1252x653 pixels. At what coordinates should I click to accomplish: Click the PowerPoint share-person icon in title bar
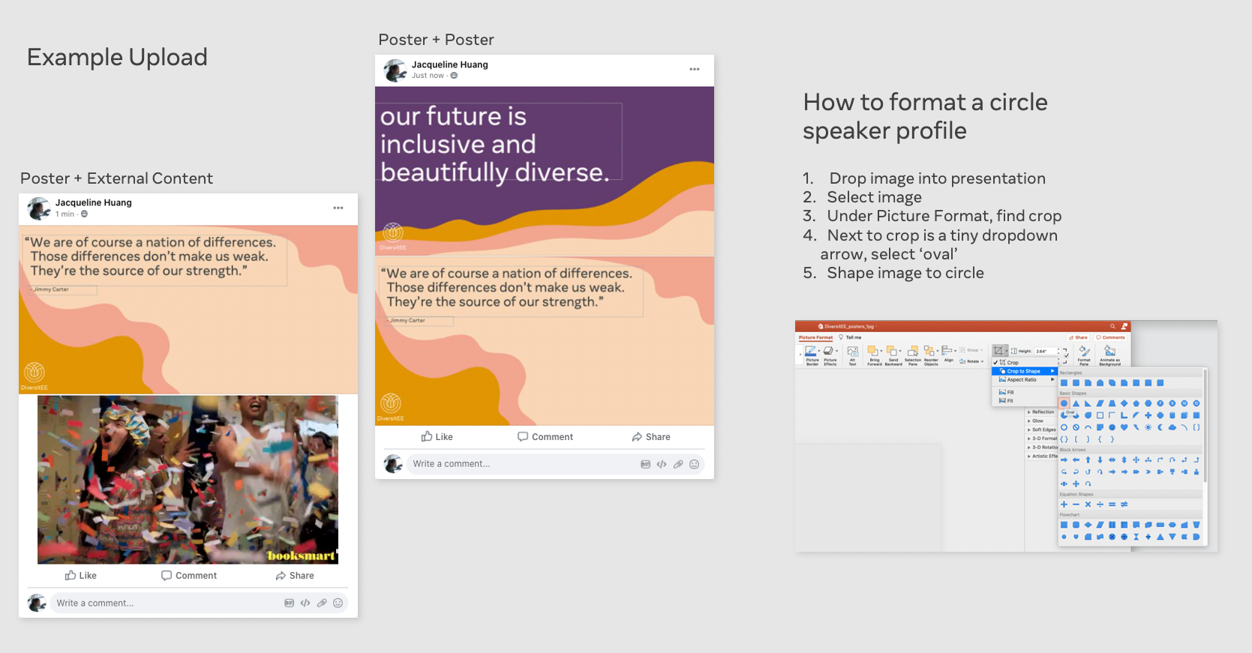[x=1124, y=326]
